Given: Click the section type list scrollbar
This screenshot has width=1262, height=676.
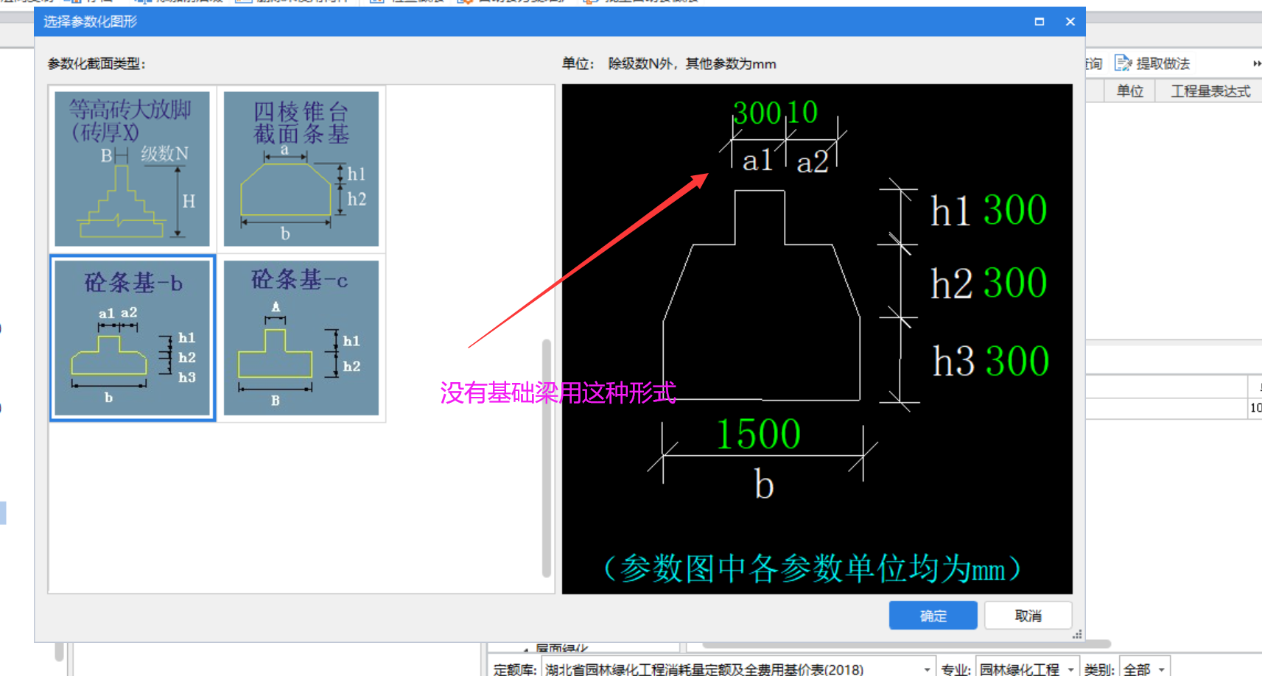Looking at the screenshot, I should 547,457.
